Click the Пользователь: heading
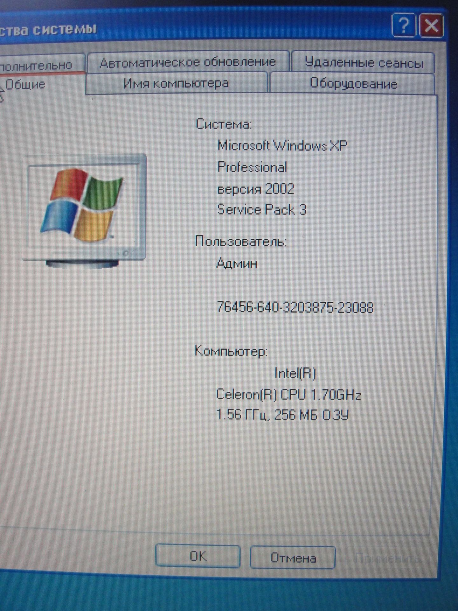Screen dimensions: 458x611 pyautogui.click(x=241, y=242)
